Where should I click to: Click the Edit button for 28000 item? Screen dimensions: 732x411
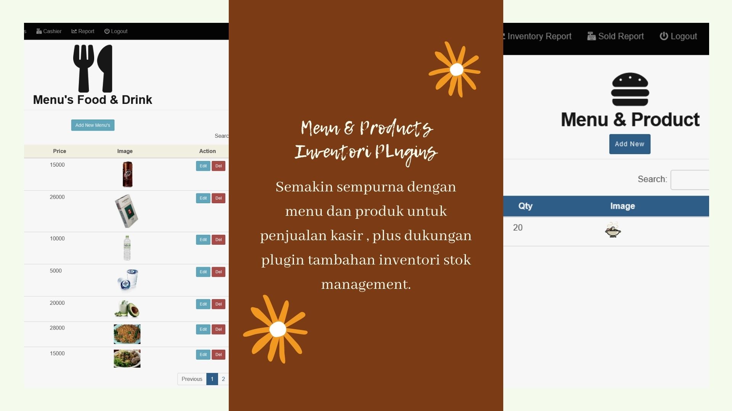pos(202,329)
